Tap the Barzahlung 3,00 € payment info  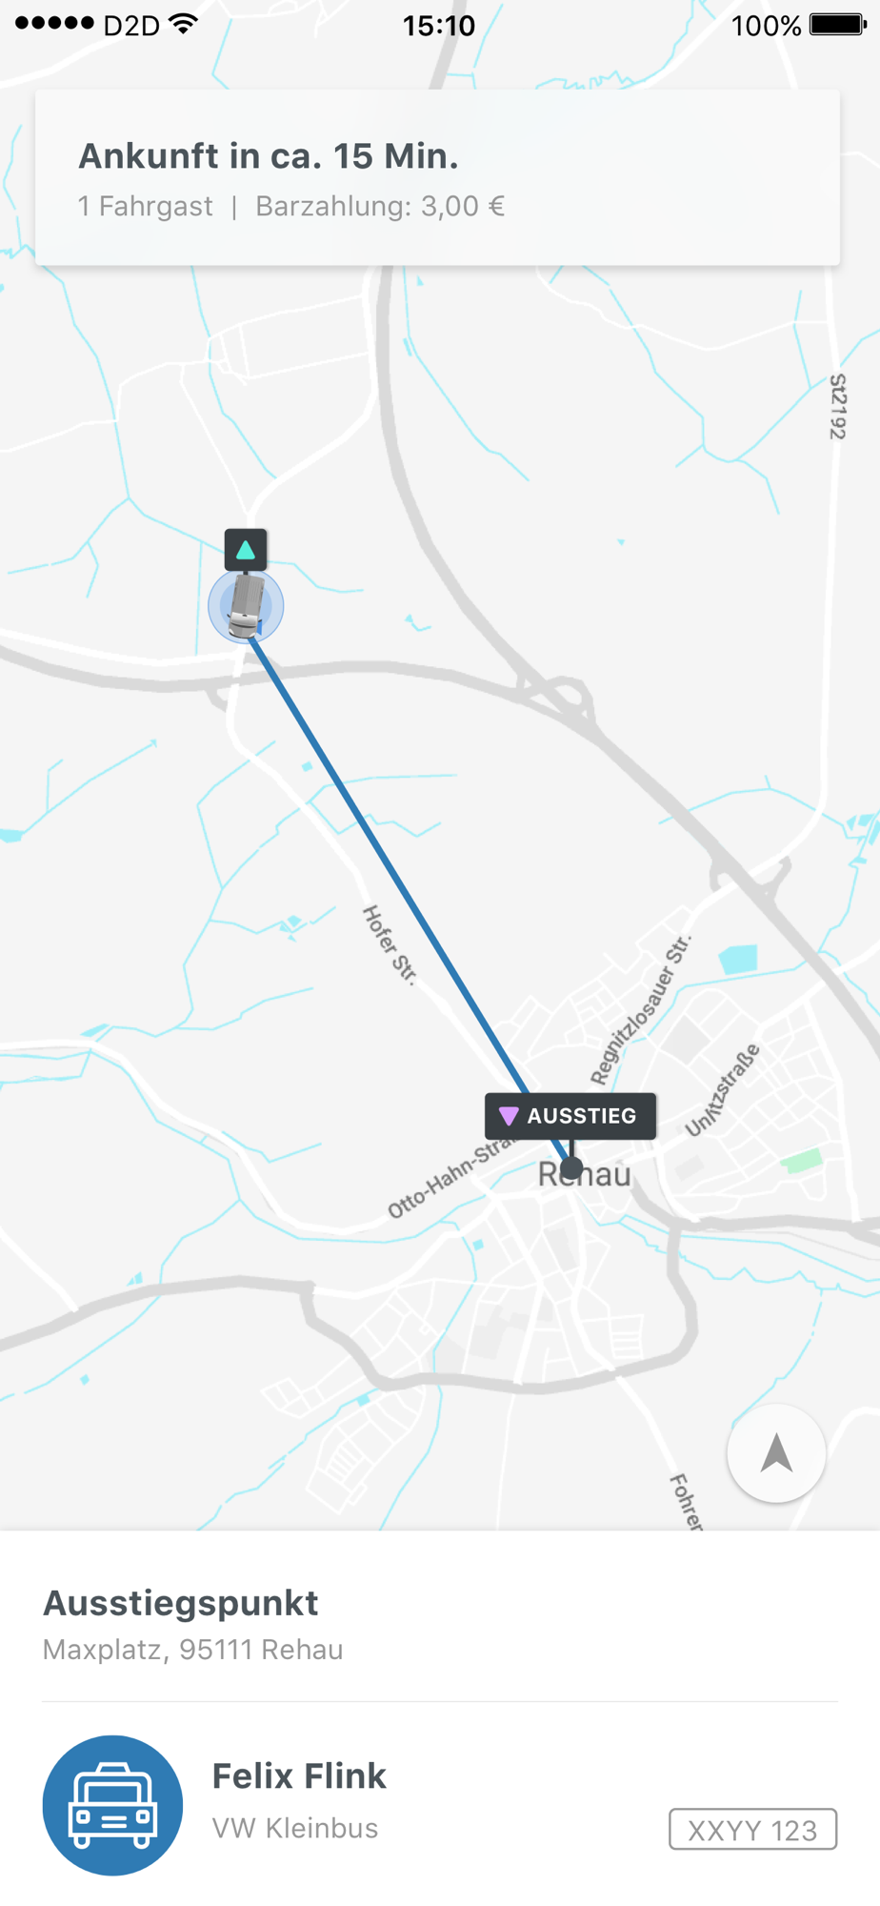click(380, 206)
